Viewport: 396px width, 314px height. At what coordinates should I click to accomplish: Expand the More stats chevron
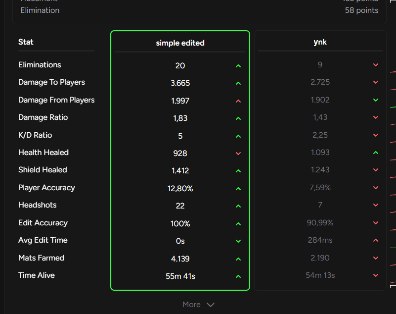(211, 305)
